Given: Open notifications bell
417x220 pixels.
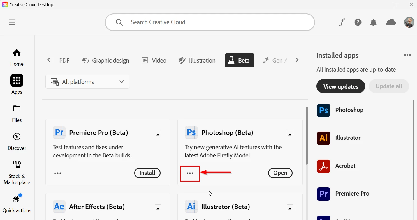Looking at the screenshot, I should coord(373,22).
